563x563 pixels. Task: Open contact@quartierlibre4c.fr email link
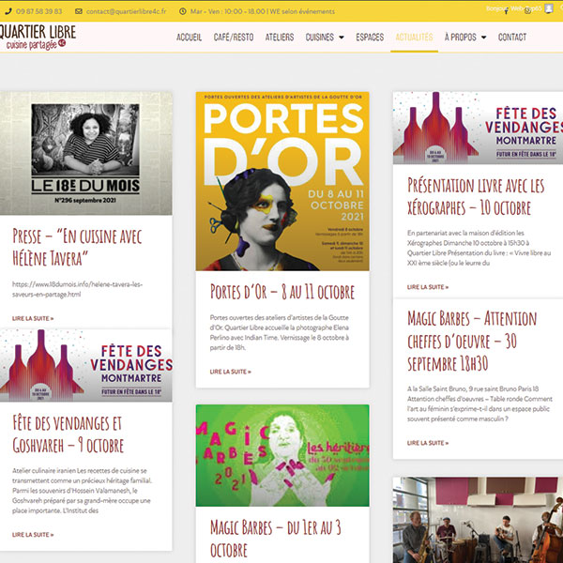pyautogui.click(x=127, y=11)
